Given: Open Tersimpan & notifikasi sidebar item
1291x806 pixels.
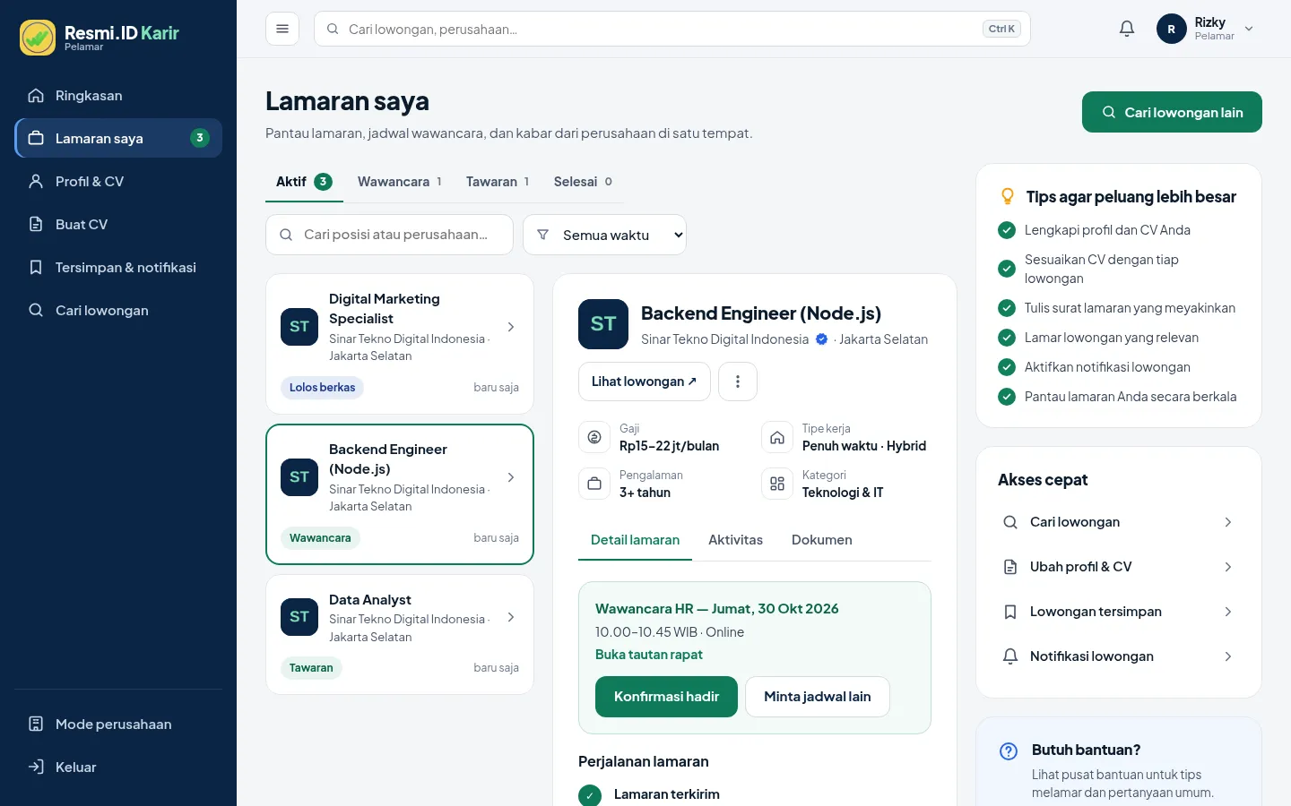Looking at the screenshot, I should [118, 267].
